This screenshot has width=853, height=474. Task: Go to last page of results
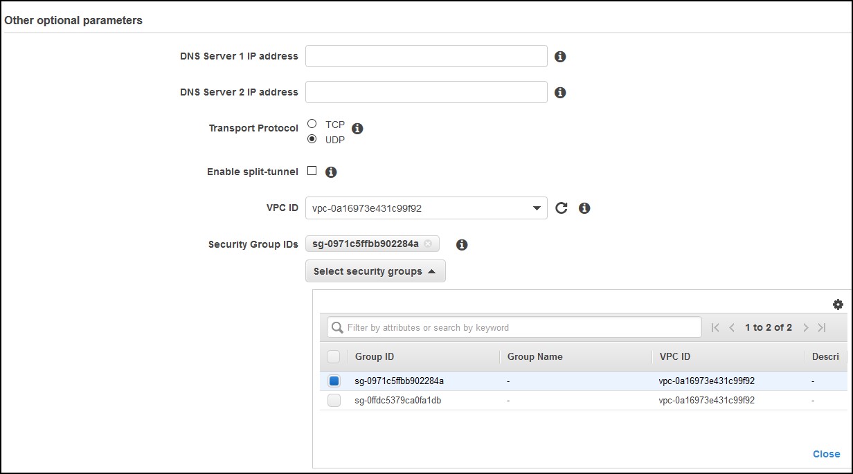[822, 328]
